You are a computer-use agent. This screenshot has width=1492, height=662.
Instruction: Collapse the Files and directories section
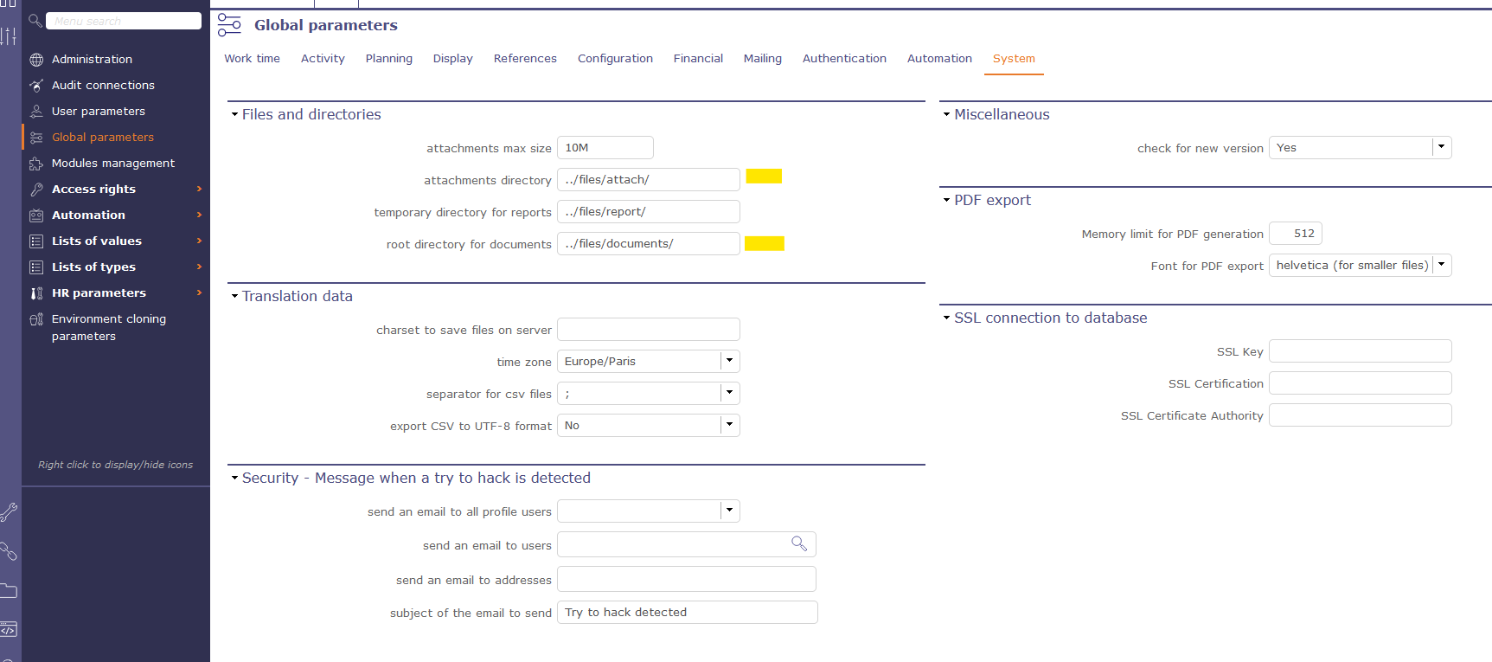234,114
